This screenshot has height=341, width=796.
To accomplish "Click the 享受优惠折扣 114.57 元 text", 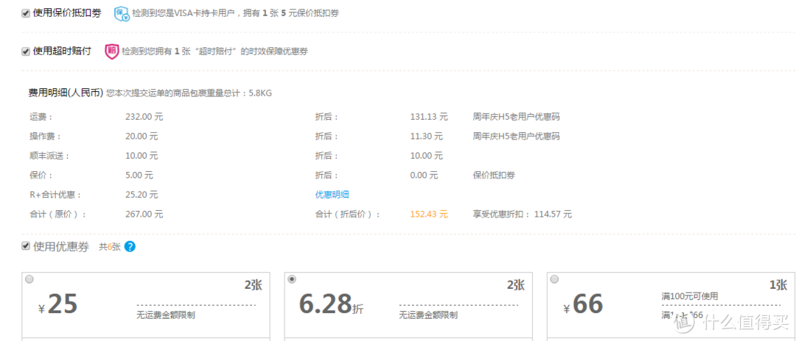I will pos(523,214).
